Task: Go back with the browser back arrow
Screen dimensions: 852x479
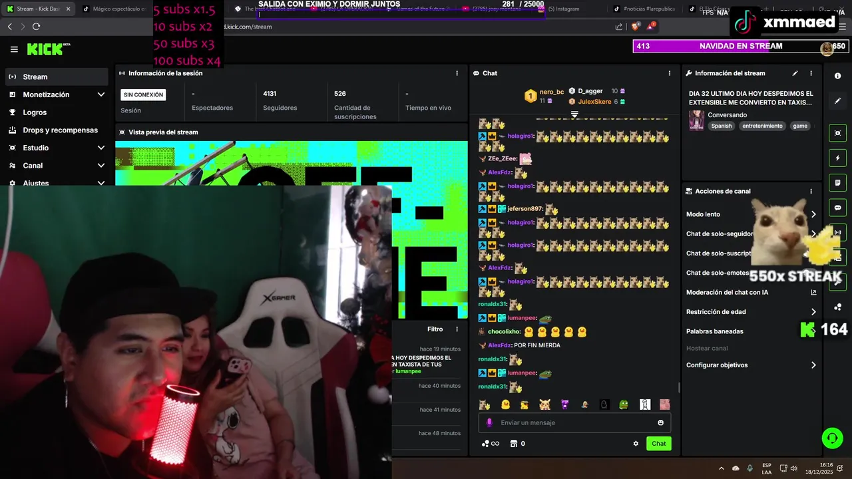Action: (x=9, y=27)
